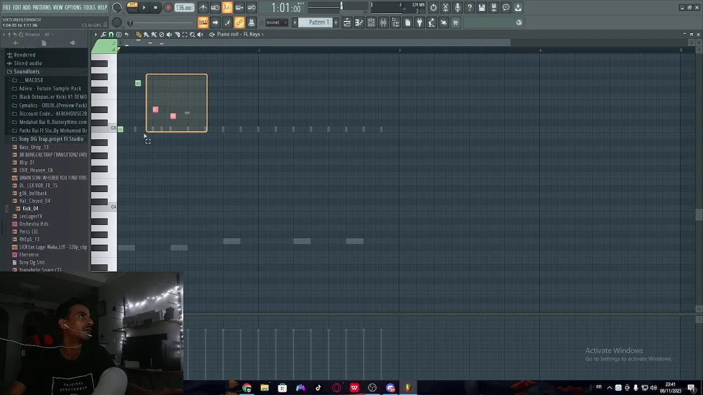Screen dimensions: 703x395
Task: Open the Stamp chord tool in piano roll
Action: coord(119,35)
